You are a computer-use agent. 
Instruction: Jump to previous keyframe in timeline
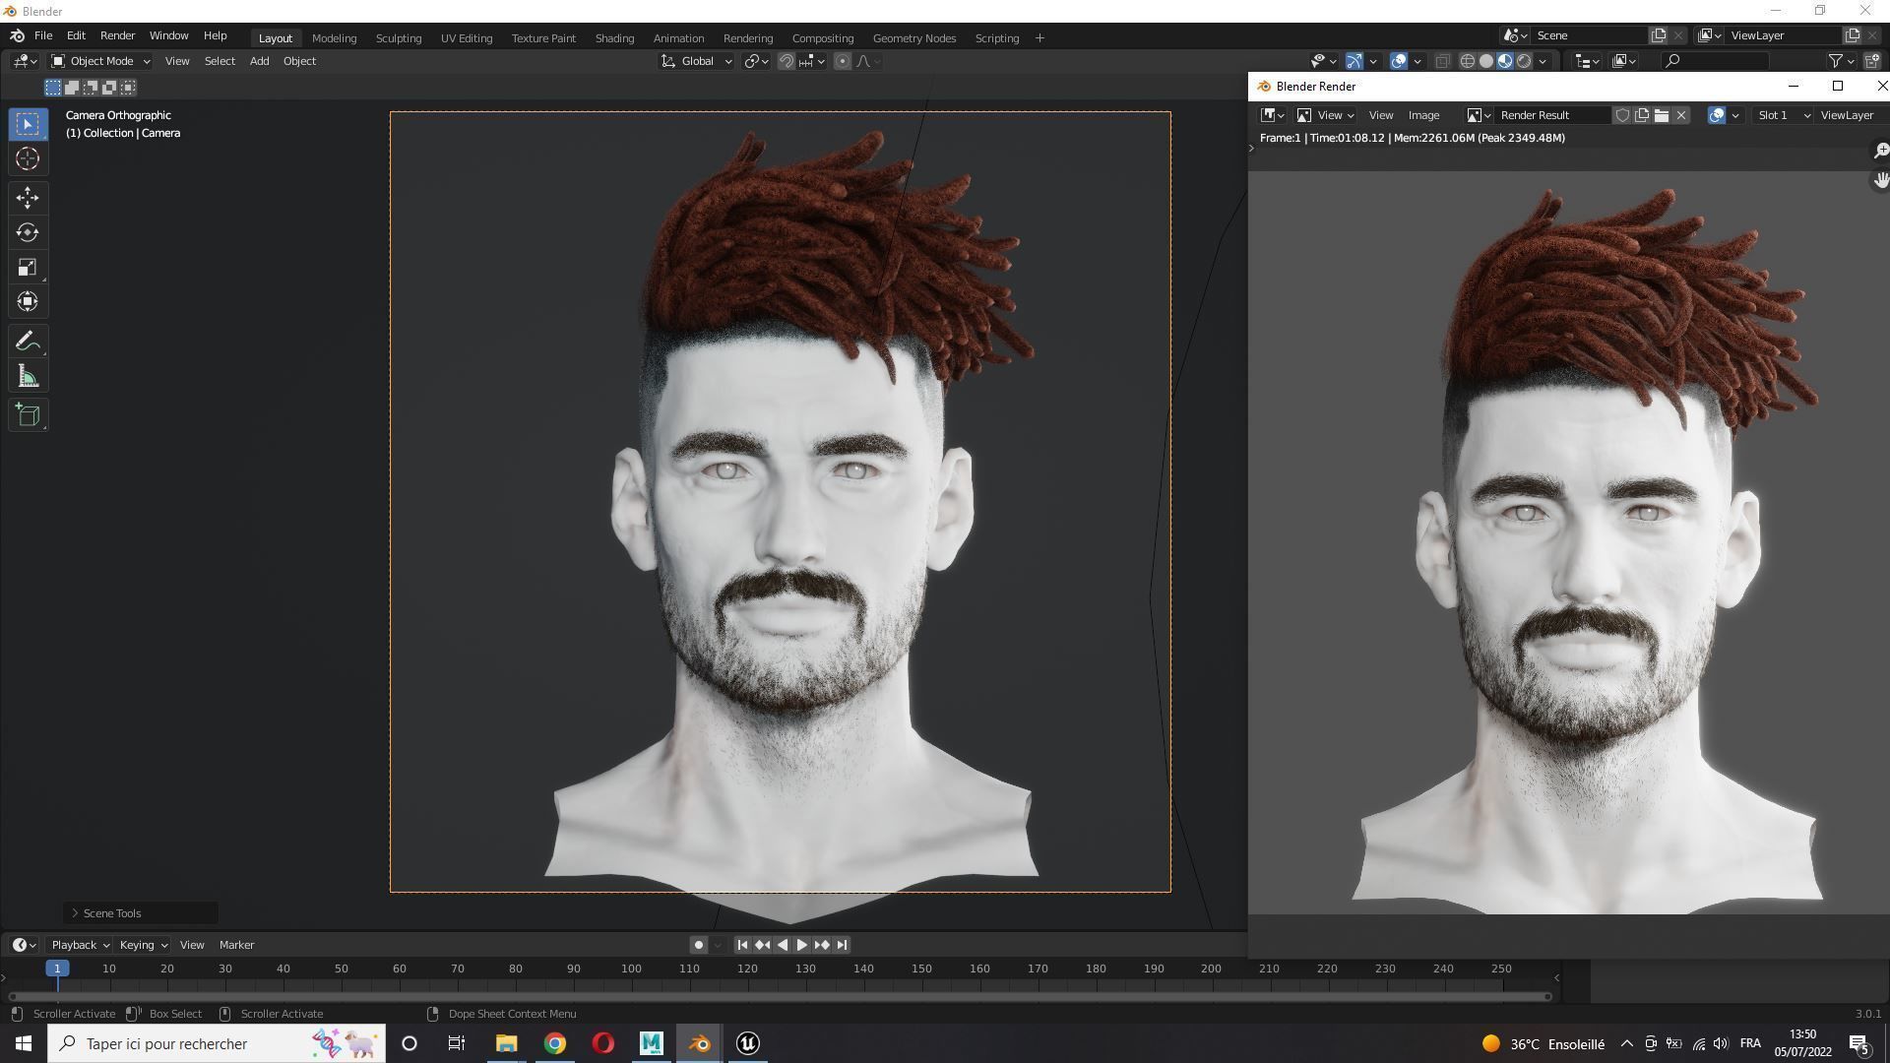tap(762, 945)
